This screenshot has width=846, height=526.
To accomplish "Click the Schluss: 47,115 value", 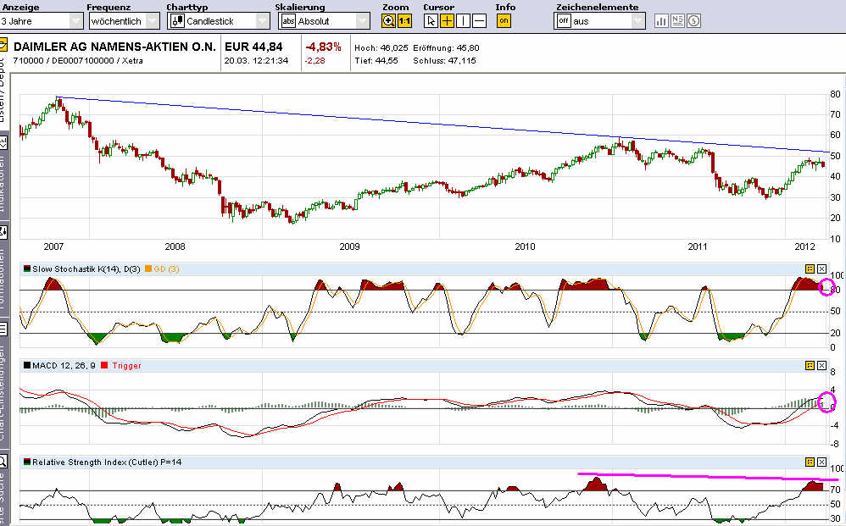I will (x=444, y=61).
